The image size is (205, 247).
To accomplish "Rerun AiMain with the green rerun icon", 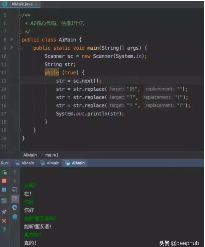I will (x=4, y=172).
